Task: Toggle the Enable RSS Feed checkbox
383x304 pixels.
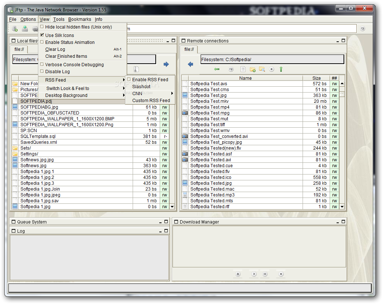Action: (x=129, y=80)
